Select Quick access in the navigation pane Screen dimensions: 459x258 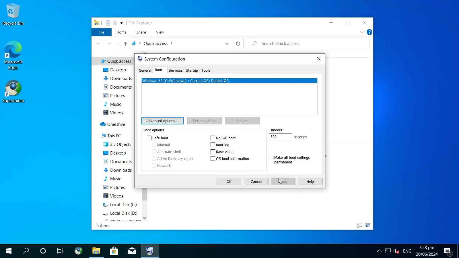pyautogui.click(x=119, y=61)
